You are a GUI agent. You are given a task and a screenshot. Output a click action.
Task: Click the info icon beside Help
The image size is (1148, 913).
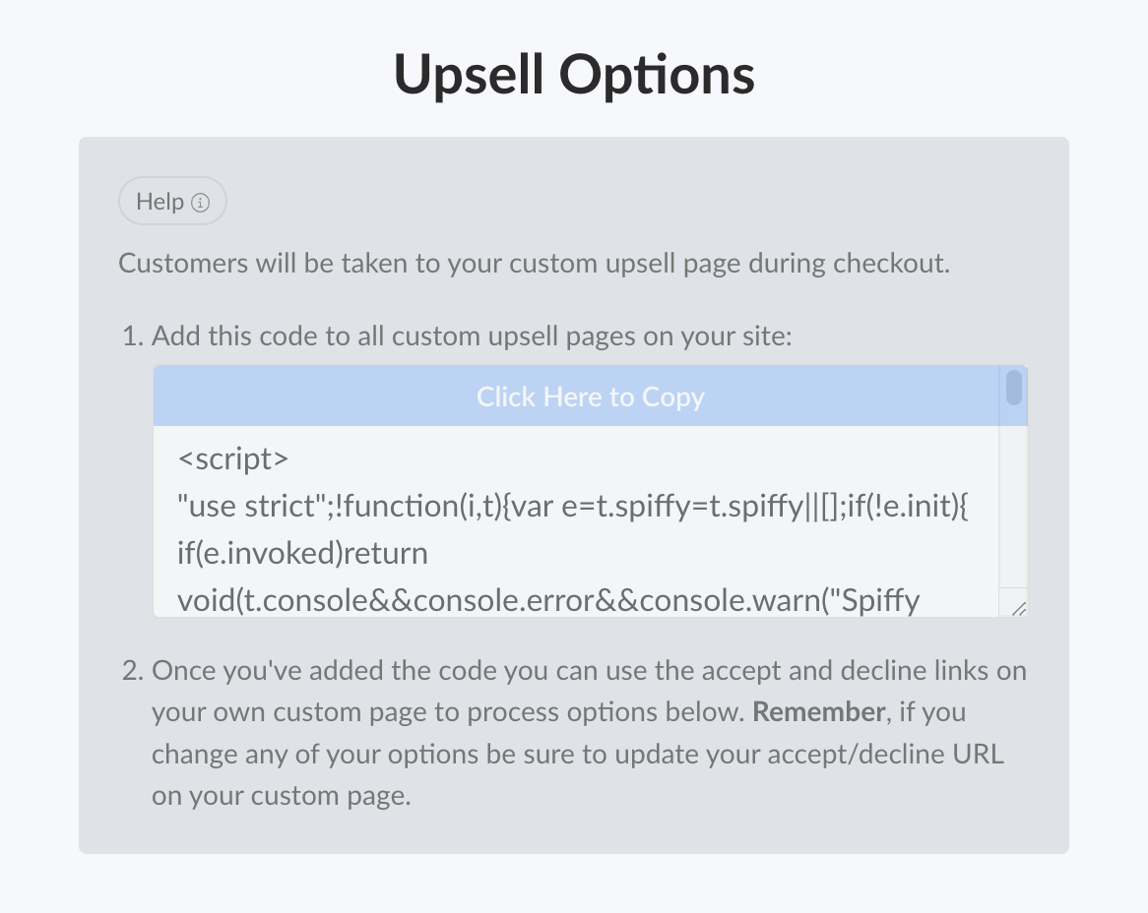click(201, 203)
